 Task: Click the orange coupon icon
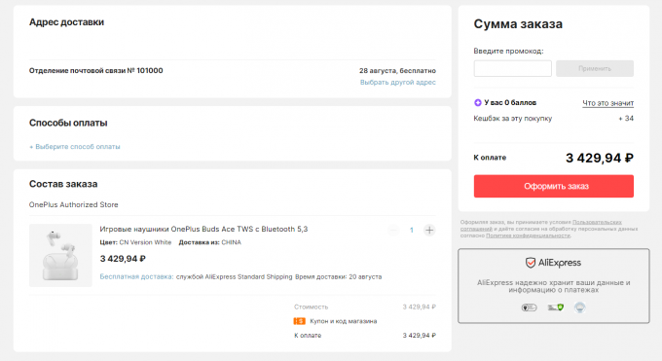point(299,321)
